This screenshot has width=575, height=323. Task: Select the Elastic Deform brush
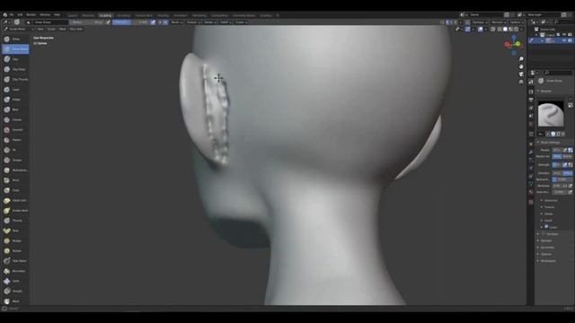pos(15,200)
